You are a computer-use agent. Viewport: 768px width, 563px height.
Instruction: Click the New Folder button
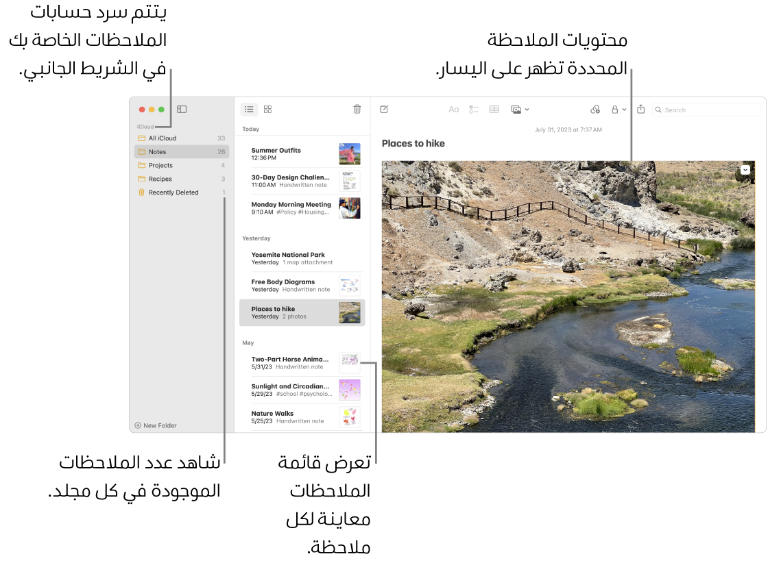[x=156, y=425]
